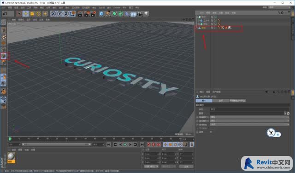Toggle Autokeying red button

pos(153,144)
